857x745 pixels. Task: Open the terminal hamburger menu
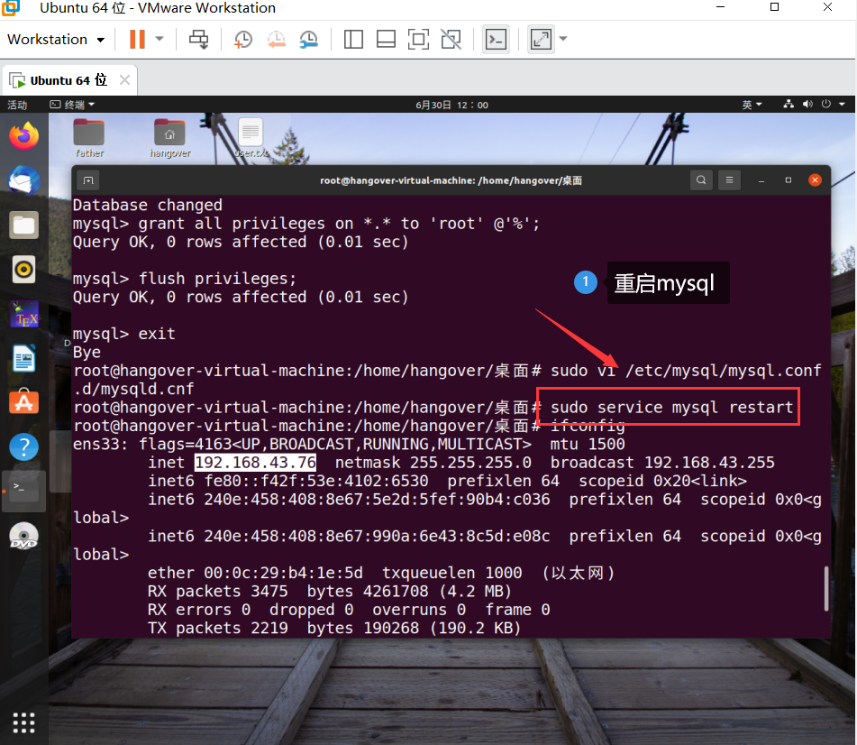tap(729, 180)
